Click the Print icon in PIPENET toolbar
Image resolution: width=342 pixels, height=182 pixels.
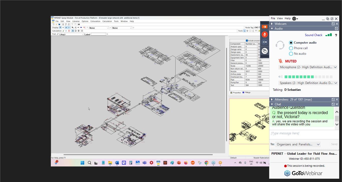pos(79,24)
